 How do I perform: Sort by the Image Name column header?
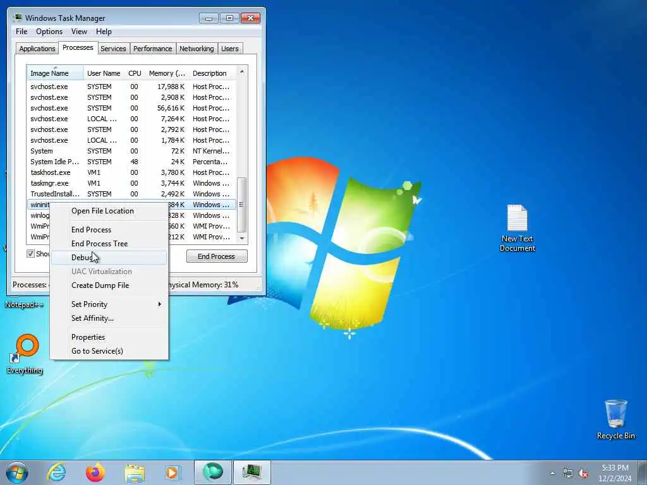pos(56,73)
